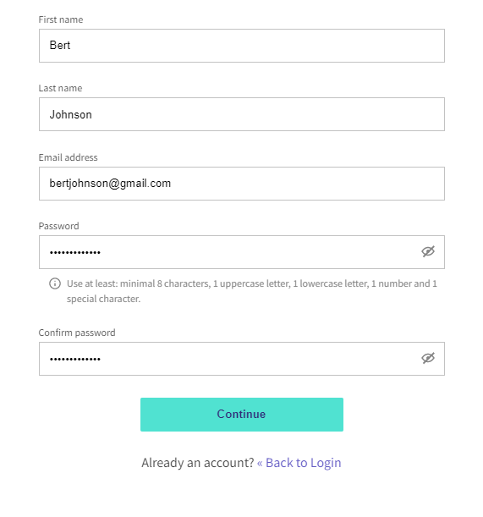Click the 'Last name' label
The height and width of the screenshot is (517, 483).
coord(60,88)
